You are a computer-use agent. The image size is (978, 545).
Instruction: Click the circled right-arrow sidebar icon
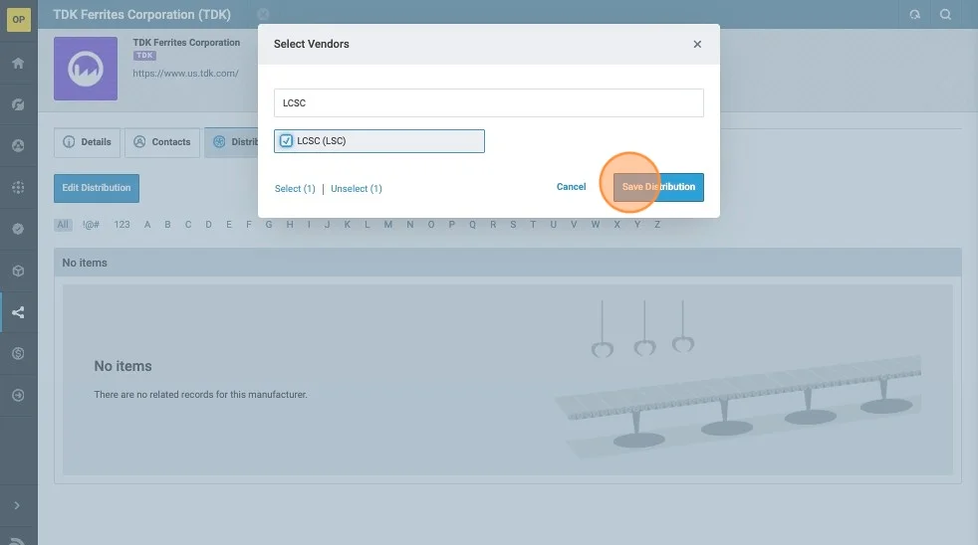tap(18, 395)
